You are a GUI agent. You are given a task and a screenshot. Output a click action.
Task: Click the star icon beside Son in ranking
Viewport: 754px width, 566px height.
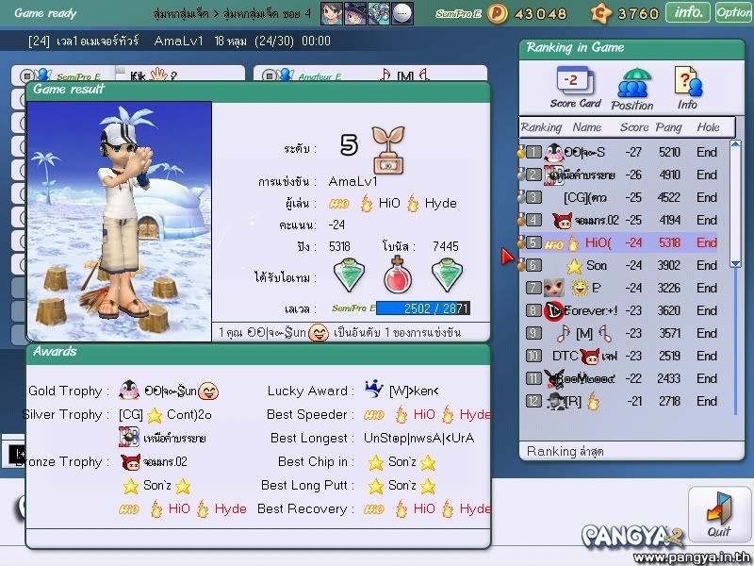(x=574, y=266)
